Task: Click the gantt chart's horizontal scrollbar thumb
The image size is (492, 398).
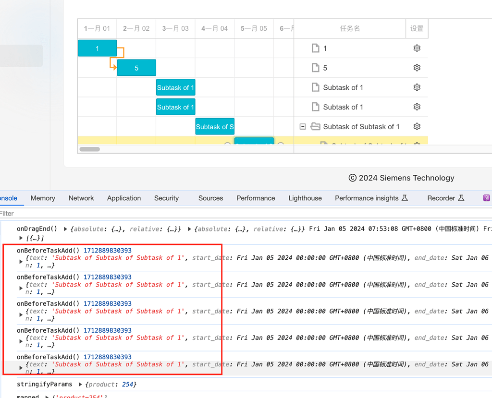Action: [x=89, y=149]
